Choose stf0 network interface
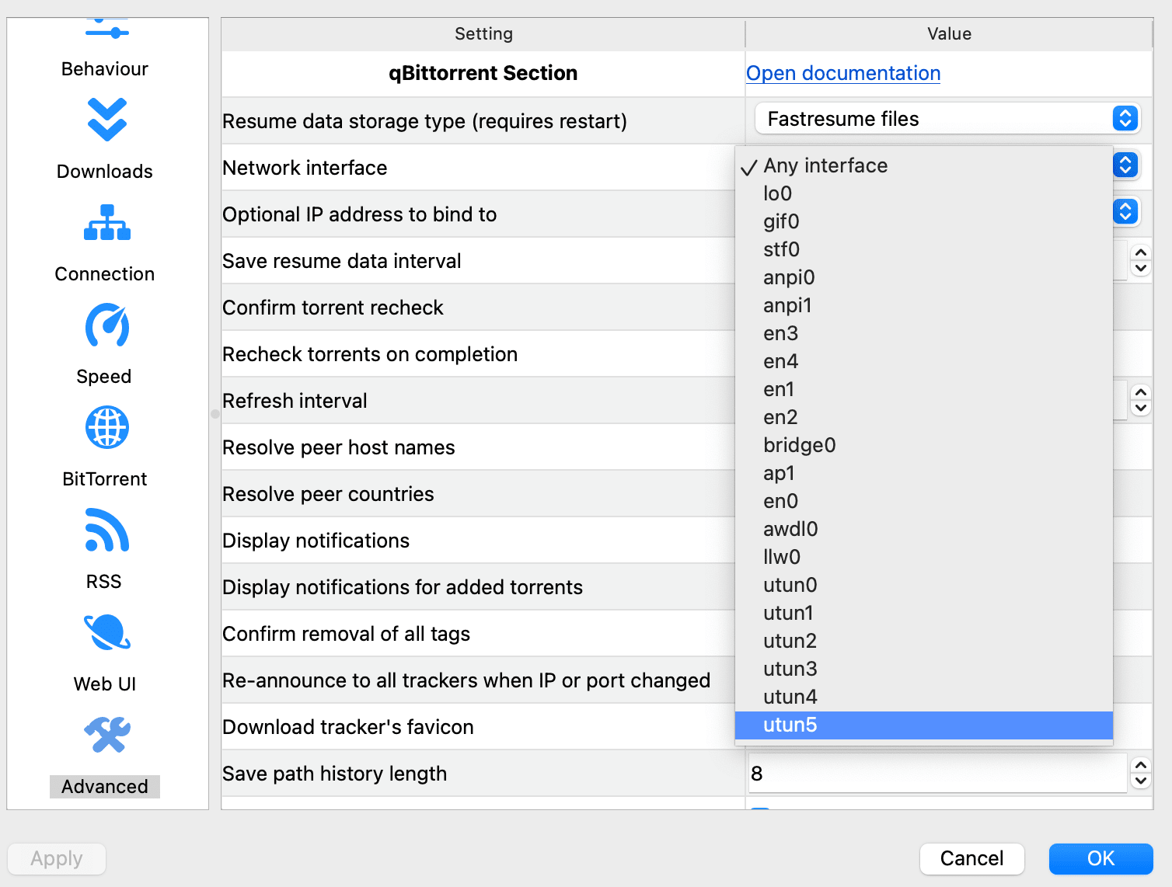 click(x=924, y=249)
